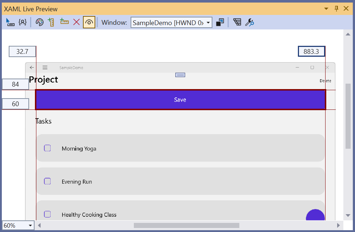Open XAML Live Preview panel options arrow

point(326,9)
